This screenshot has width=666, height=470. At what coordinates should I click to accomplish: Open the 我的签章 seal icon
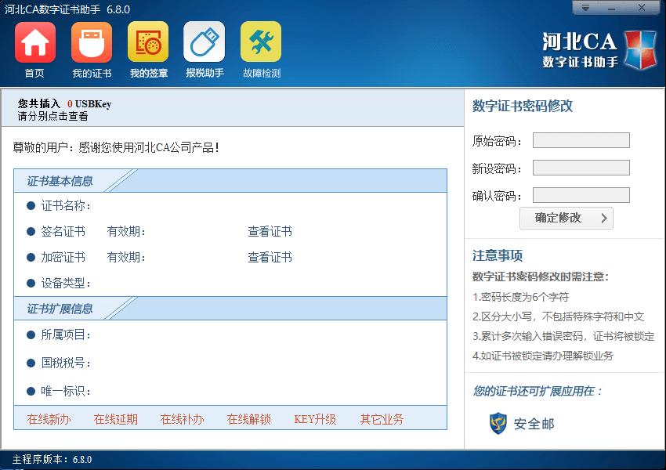coord(148,42)
